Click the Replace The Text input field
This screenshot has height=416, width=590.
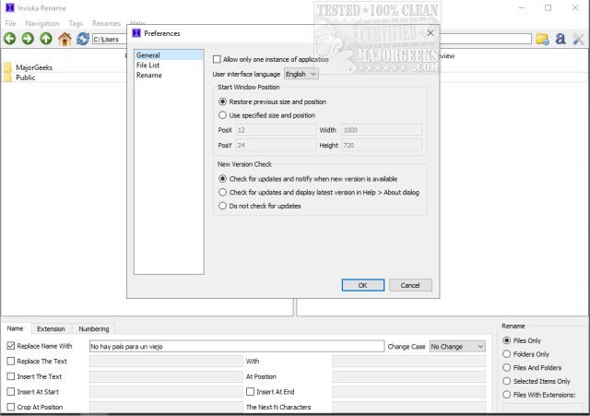click(166, 361)
